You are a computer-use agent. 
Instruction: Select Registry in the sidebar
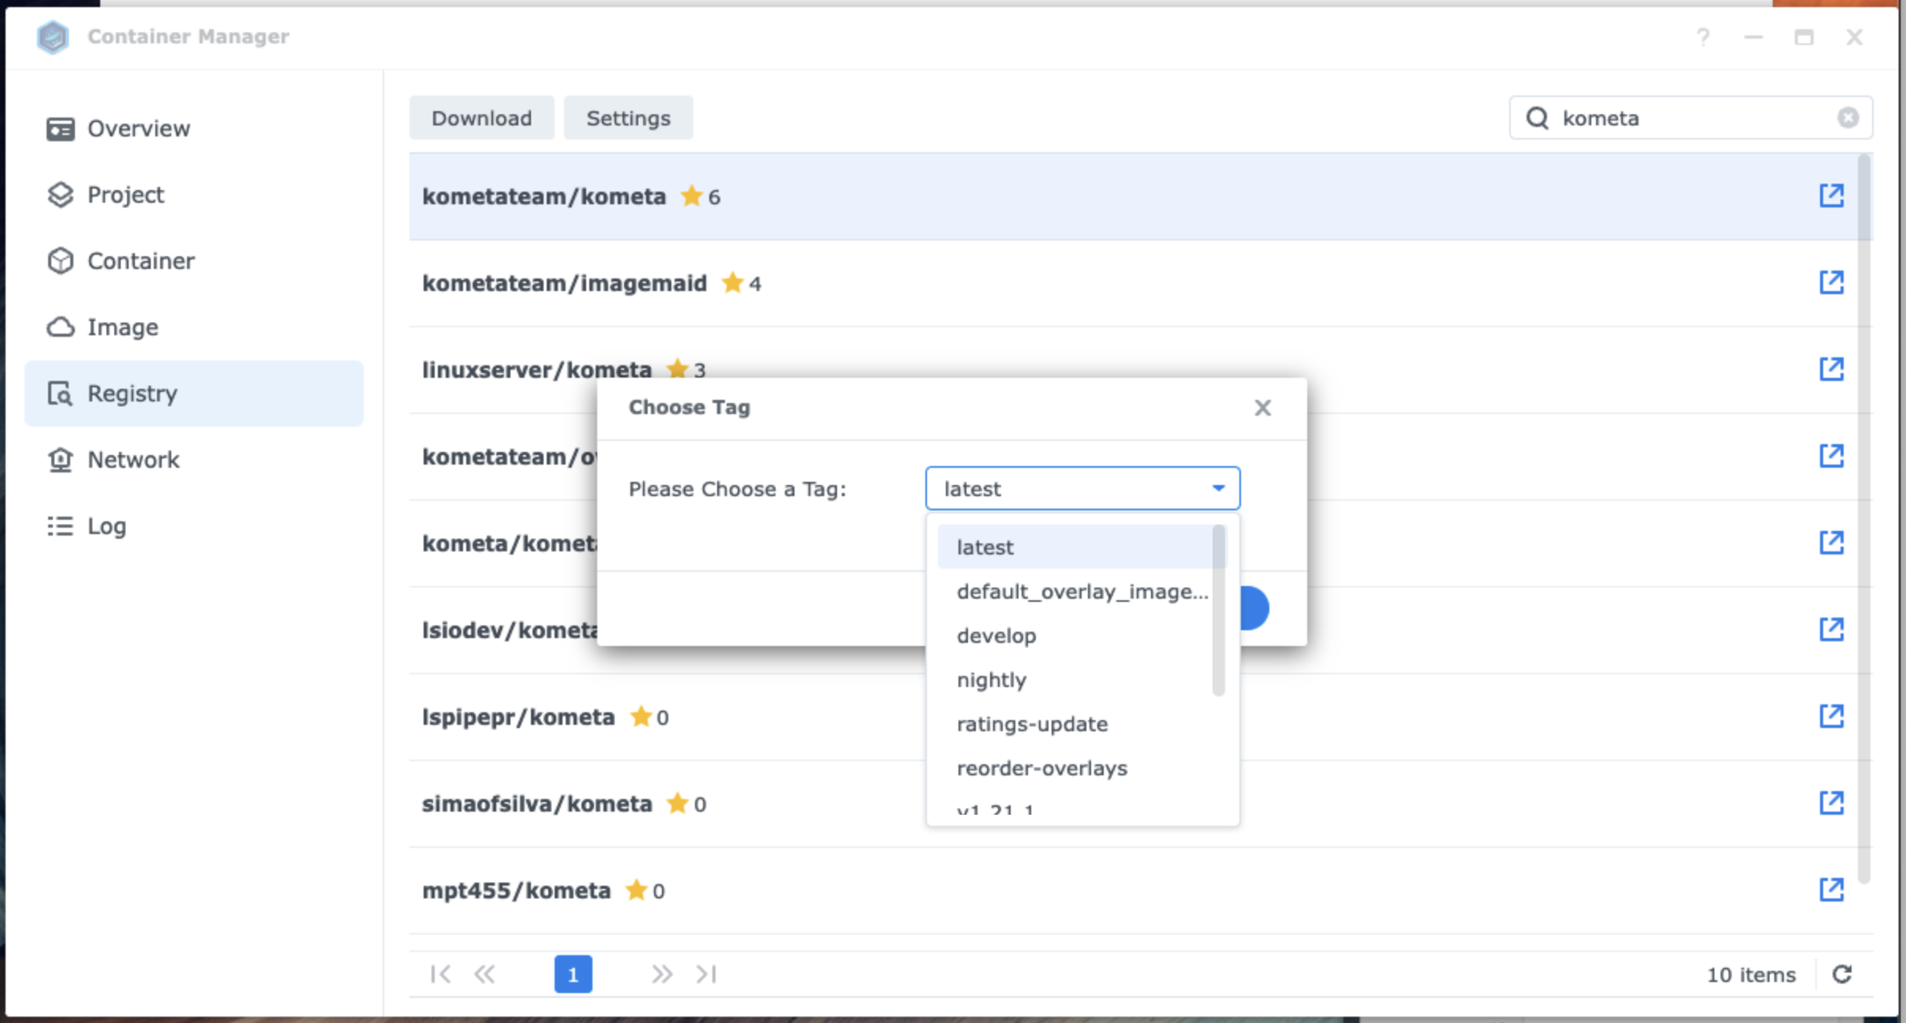click(194, 394)
